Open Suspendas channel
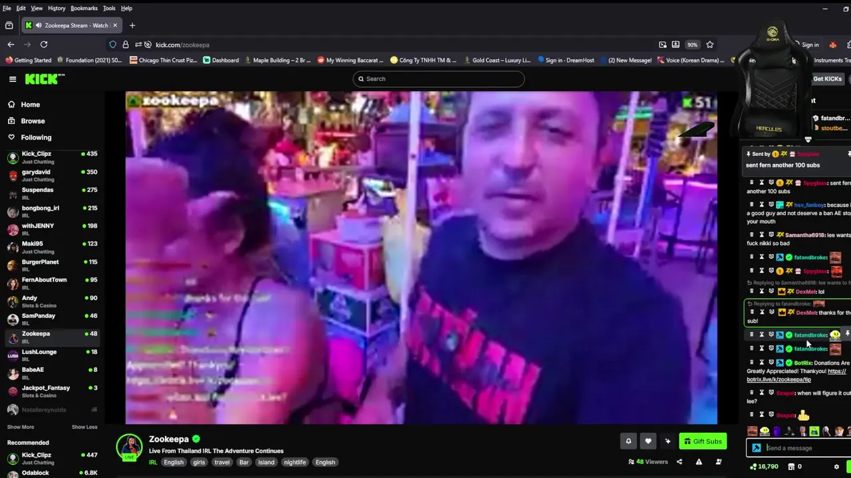 point(52,193)
